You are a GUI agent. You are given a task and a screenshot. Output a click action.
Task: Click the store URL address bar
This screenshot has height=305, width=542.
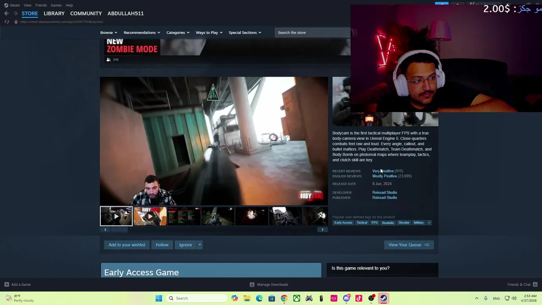tap(61, 22)
